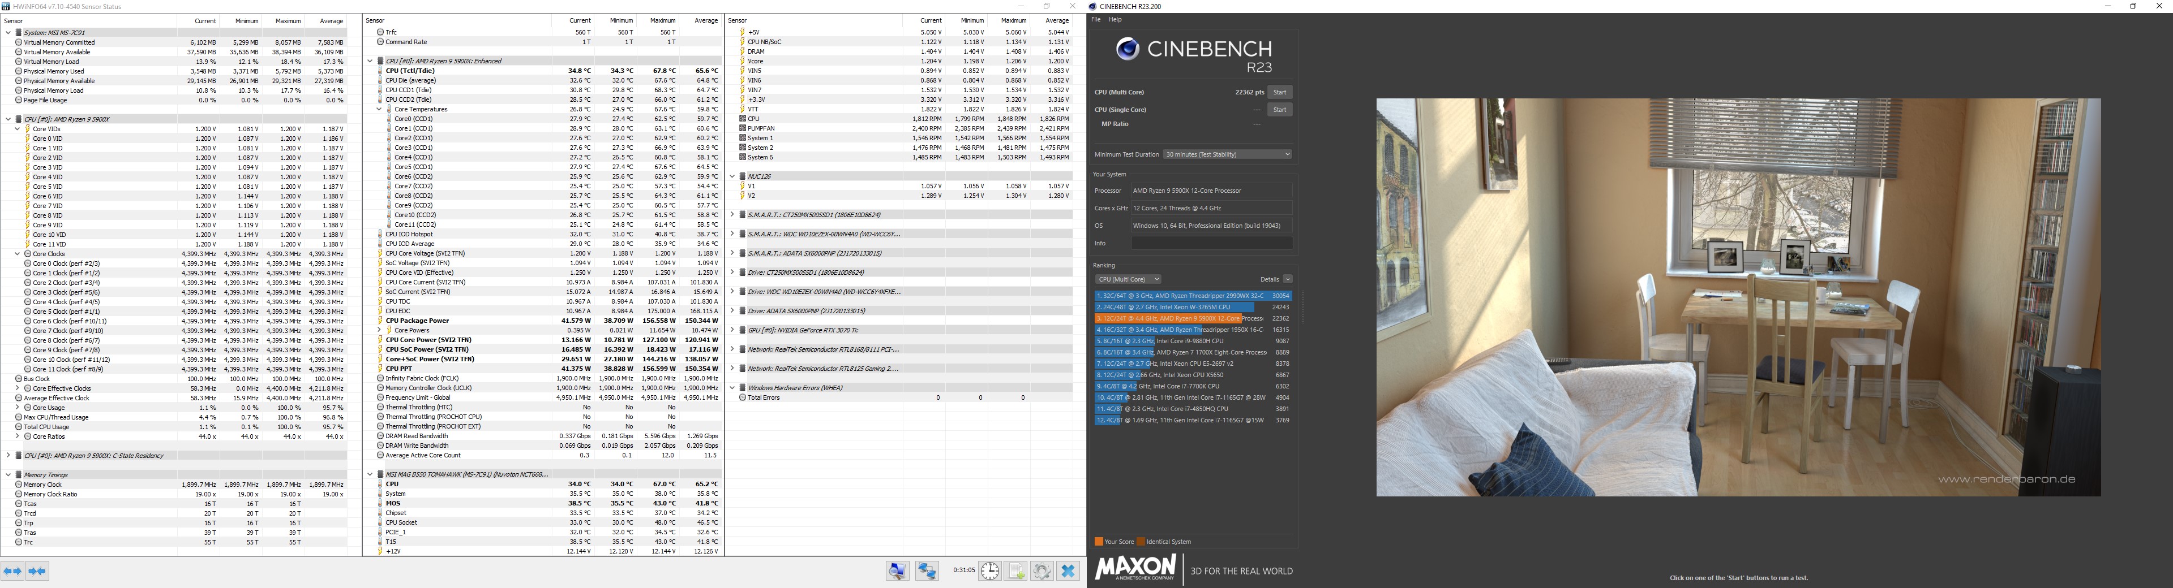
Task: Click the Cores x GHz value field
Action: click(x=1211, y=208)
